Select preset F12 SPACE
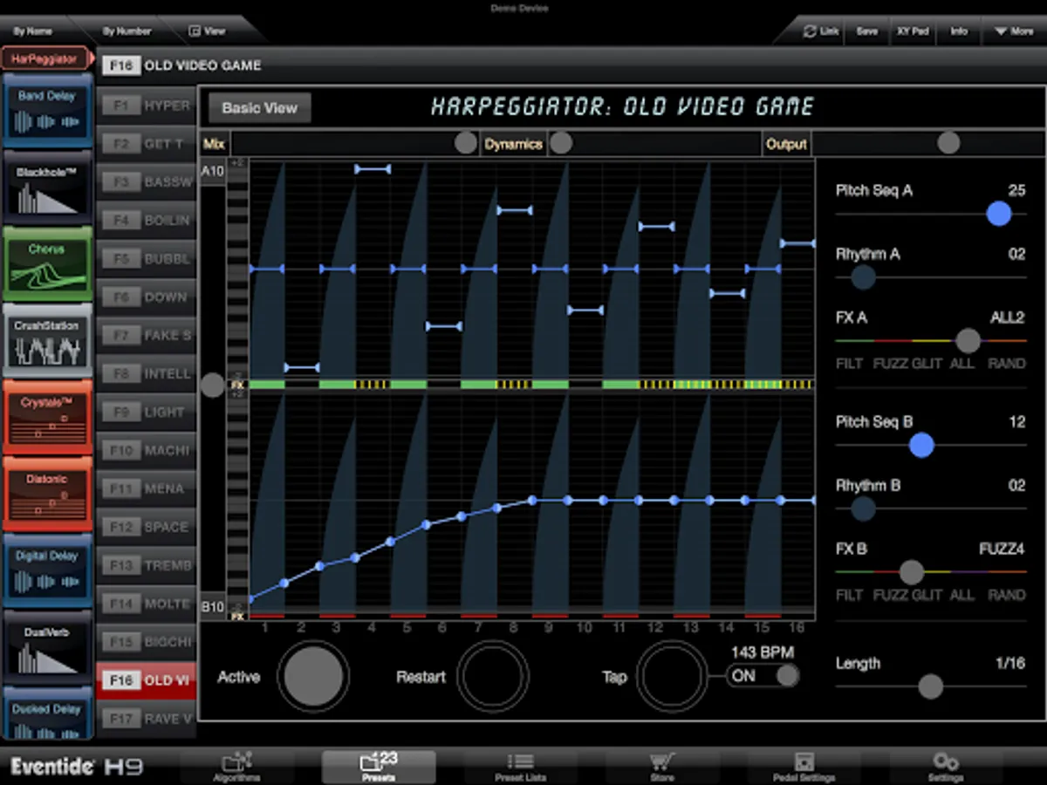Image resolution: width=1047 pixels, height=785 pixels. pyautogui.click(x=147, y=528)
